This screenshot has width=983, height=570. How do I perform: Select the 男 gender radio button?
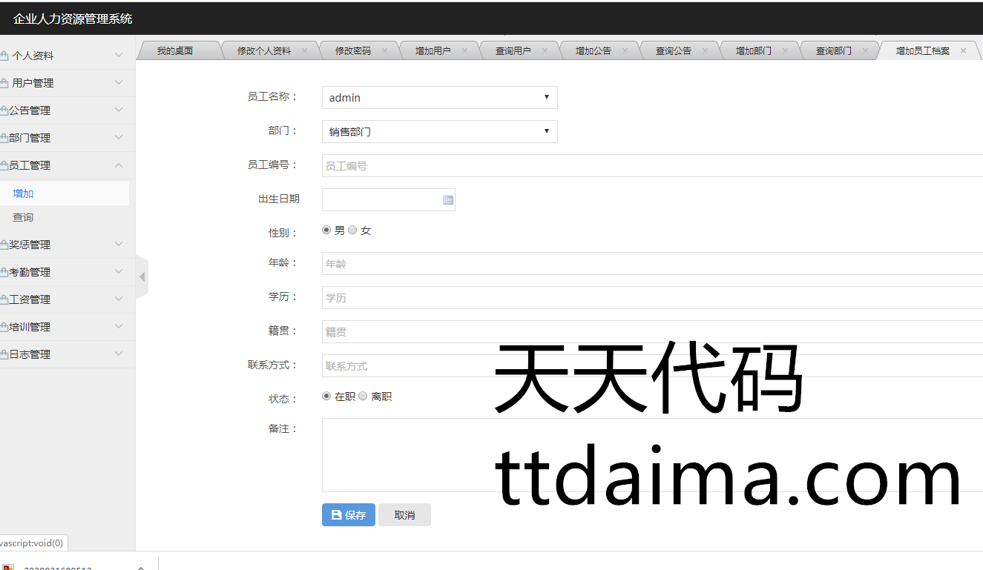tap(326, 231)
